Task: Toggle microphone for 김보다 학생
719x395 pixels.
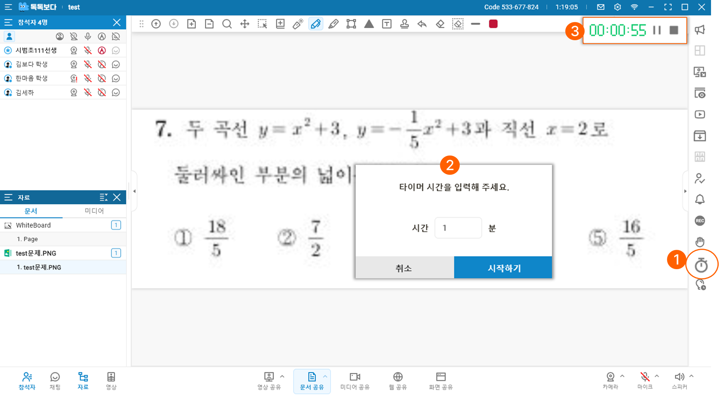Action: pos(88,64)
